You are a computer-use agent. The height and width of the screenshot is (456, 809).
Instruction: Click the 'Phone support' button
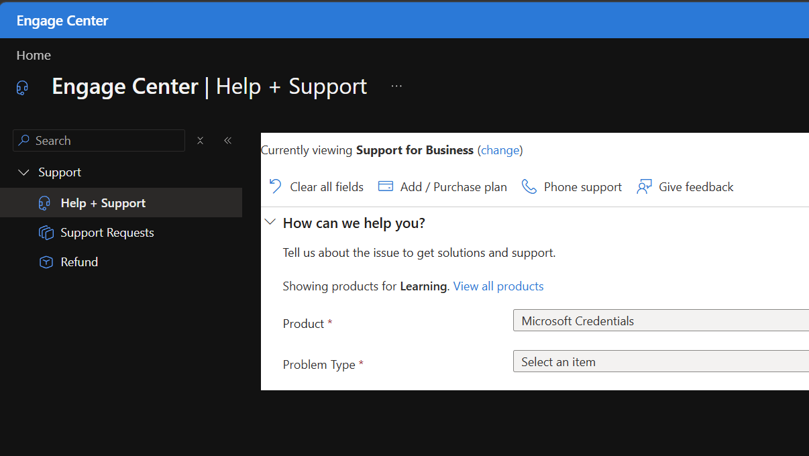coord(572,187)
